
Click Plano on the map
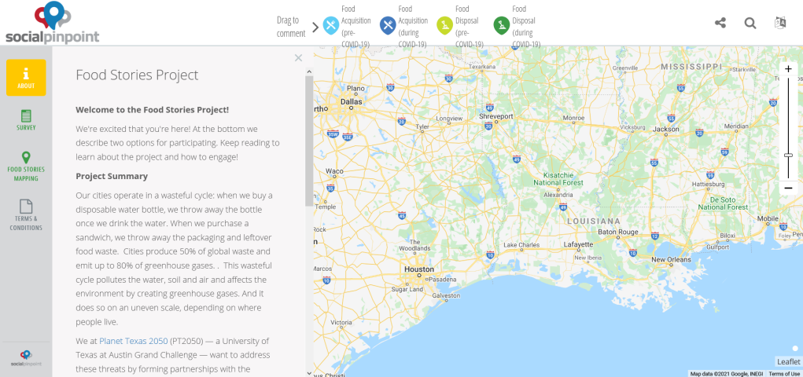(356, 89)
